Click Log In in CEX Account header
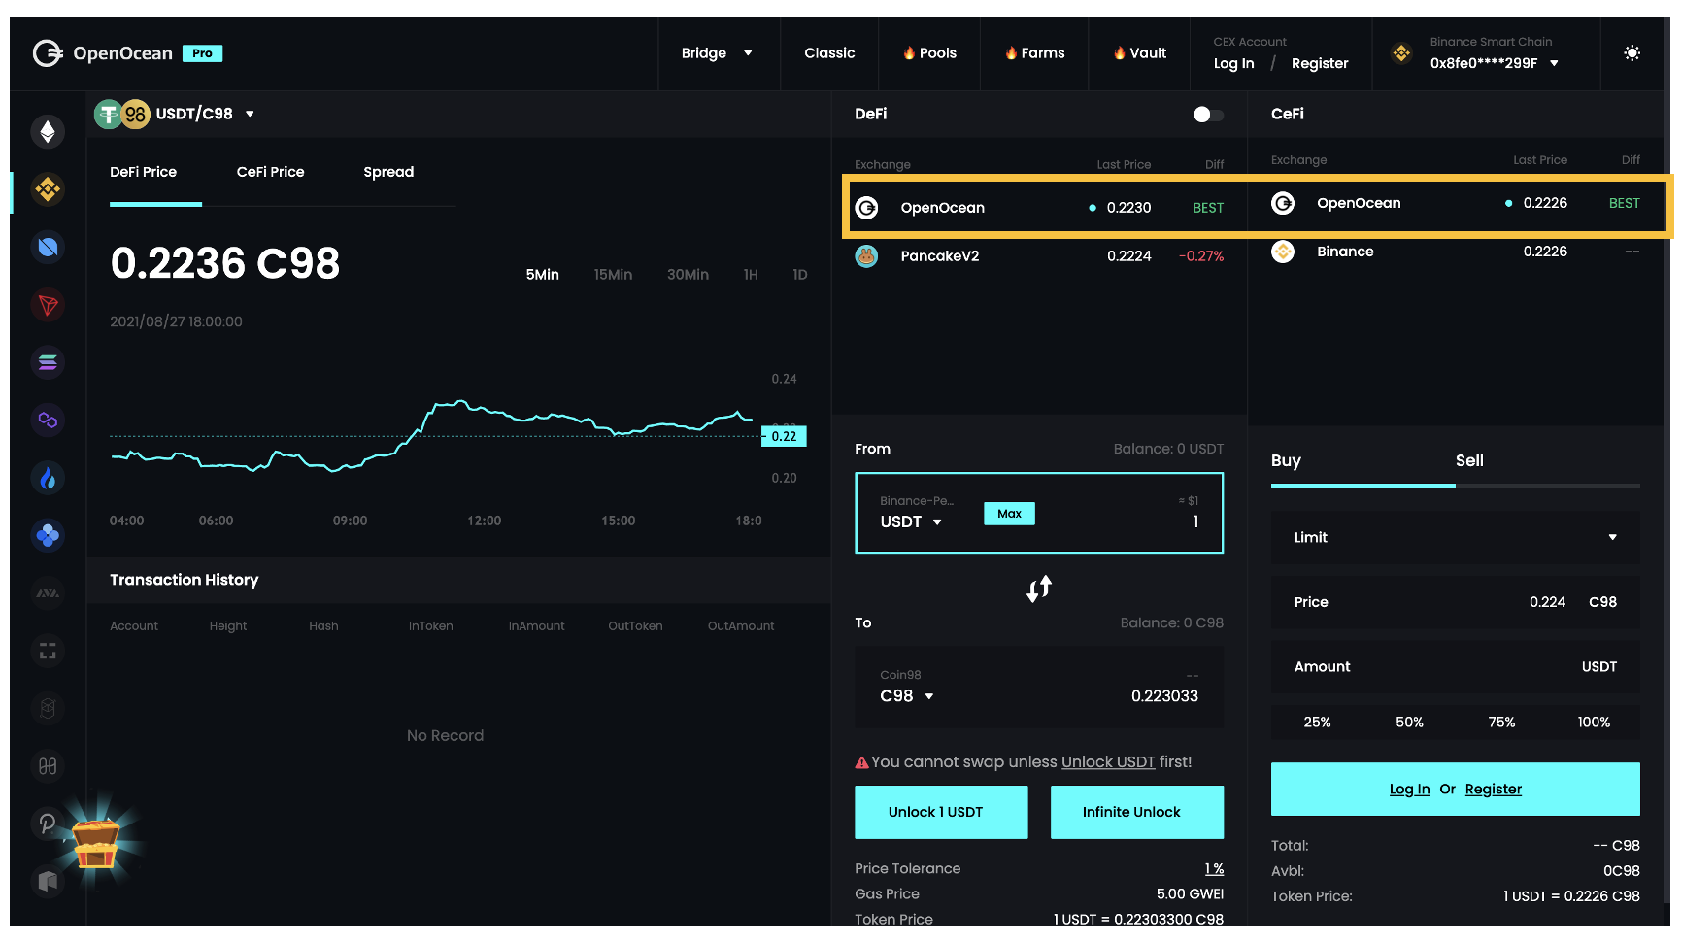Viewport: 1682px width, 942px height. 1233,63
